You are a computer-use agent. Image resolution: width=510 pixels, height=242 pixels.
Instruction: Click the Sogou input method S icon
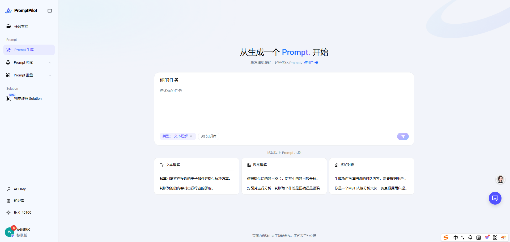point(446,237)
